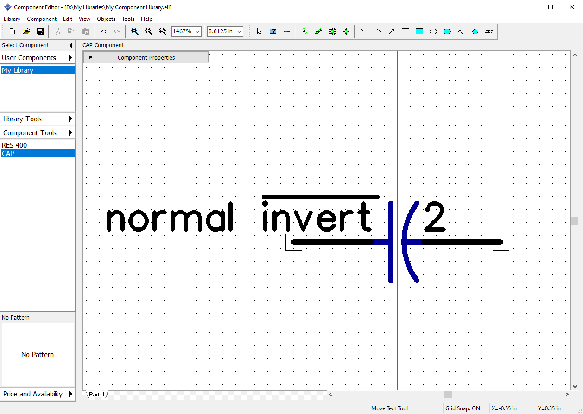Open a library with the folder icon
The image size is (583, 414).
tap(26, 31)
